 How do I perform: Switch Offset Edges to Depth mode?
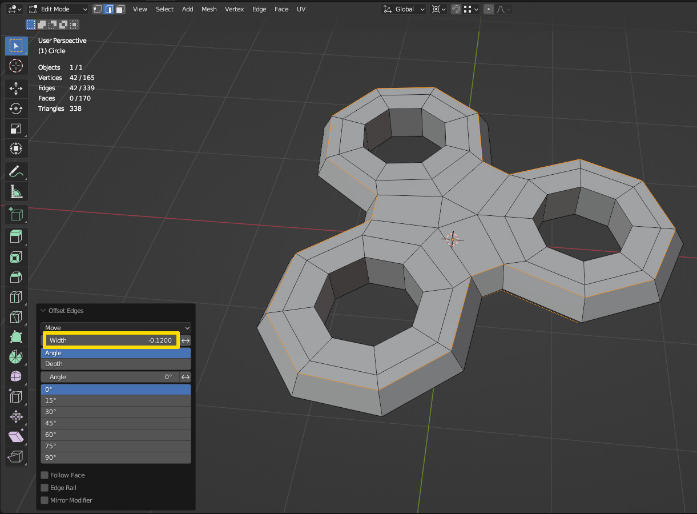tap(115, 364)
